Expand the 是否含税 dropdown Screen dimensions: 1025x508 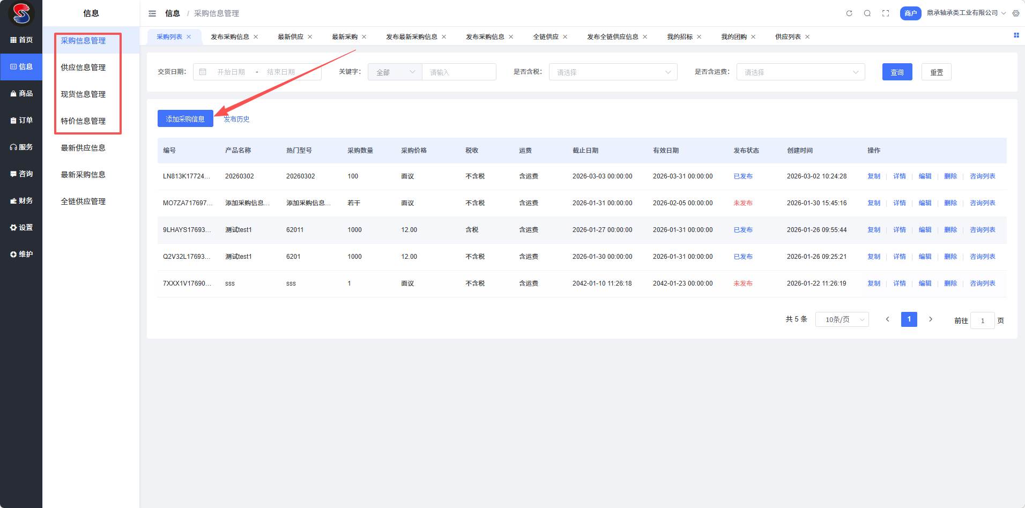click(613, 72)
